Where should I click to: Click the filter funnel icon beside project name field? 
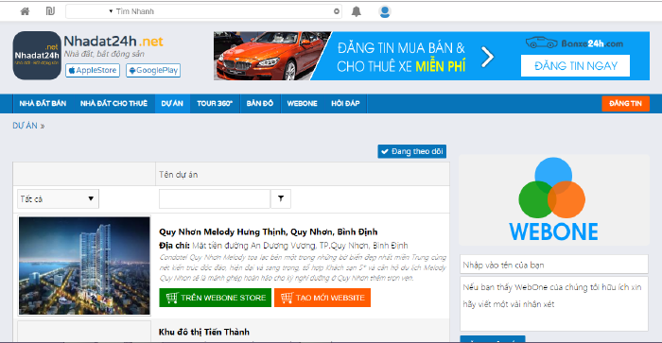pyautogui.click(x=281, y=198)
